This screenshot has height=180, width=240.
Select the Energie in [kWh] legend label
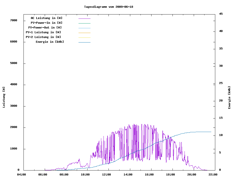click(x=50, y=42)
